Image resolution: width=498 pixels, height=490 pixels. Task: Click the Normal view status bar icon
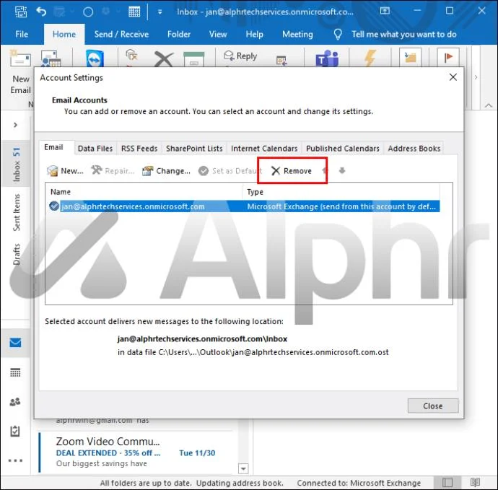pos(447,482)
